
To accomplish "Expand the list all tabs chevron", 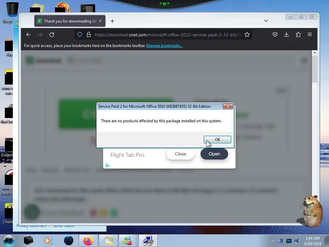I will point(266,21).
